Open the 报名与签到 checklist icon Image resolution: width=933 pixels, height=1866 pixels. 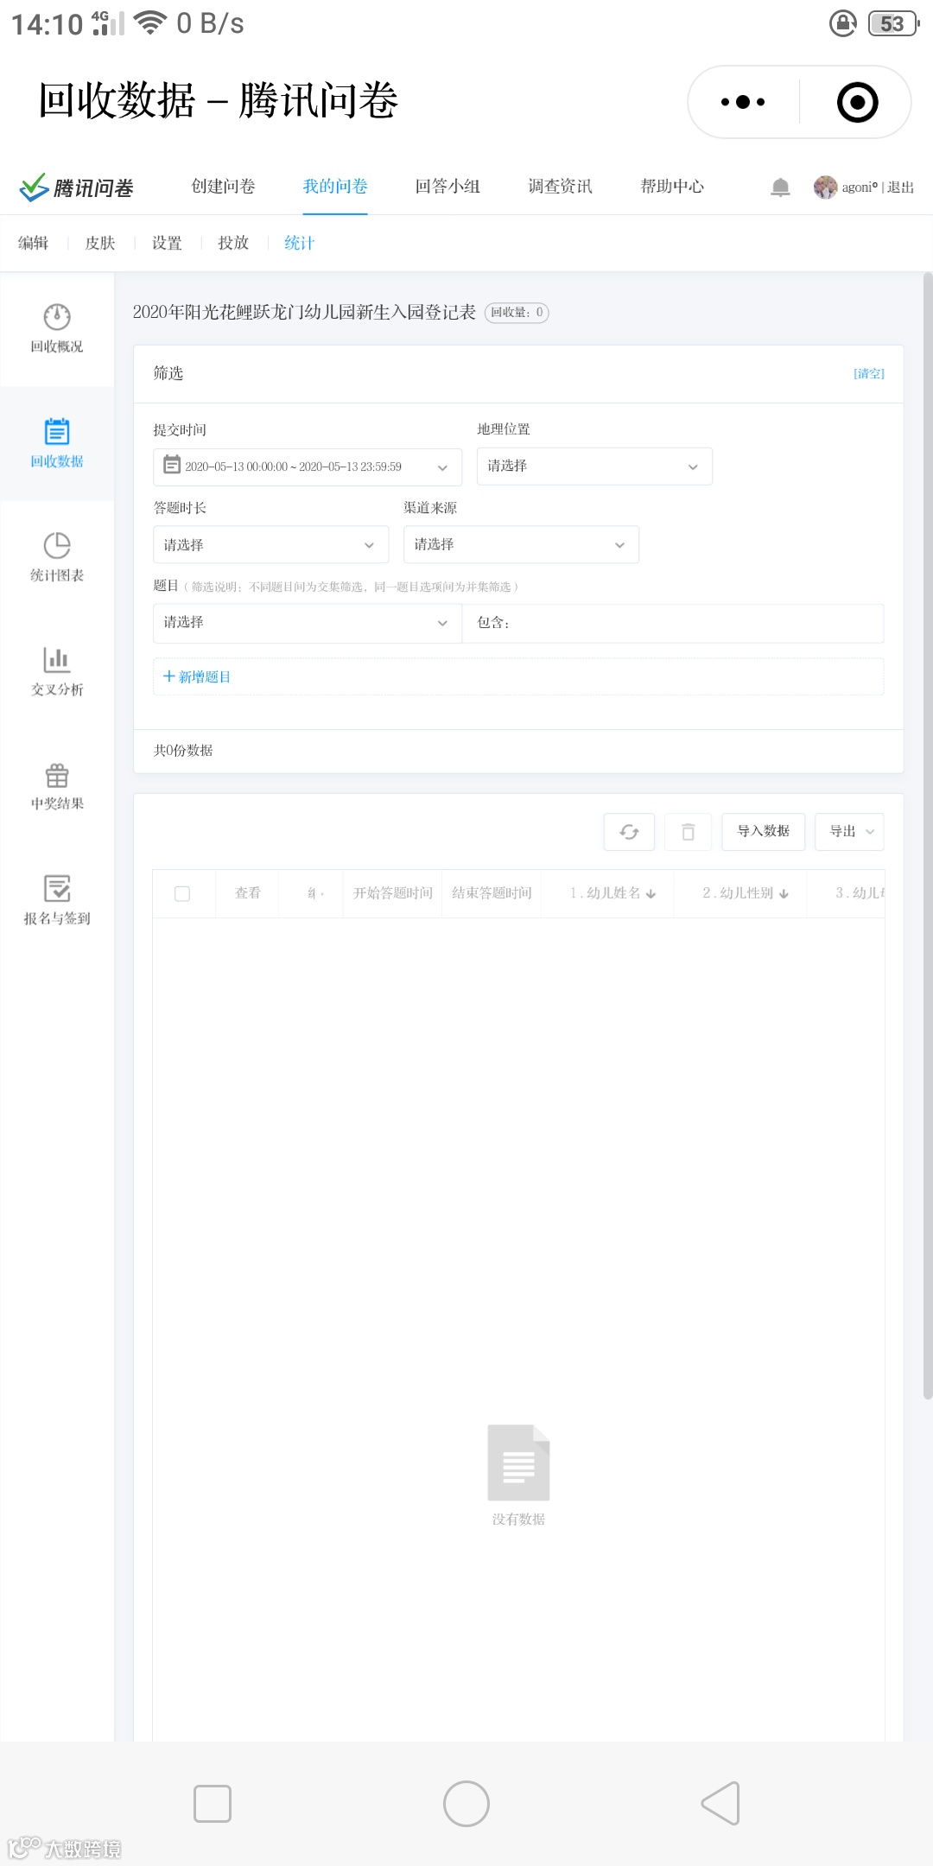tap(57, 889)
